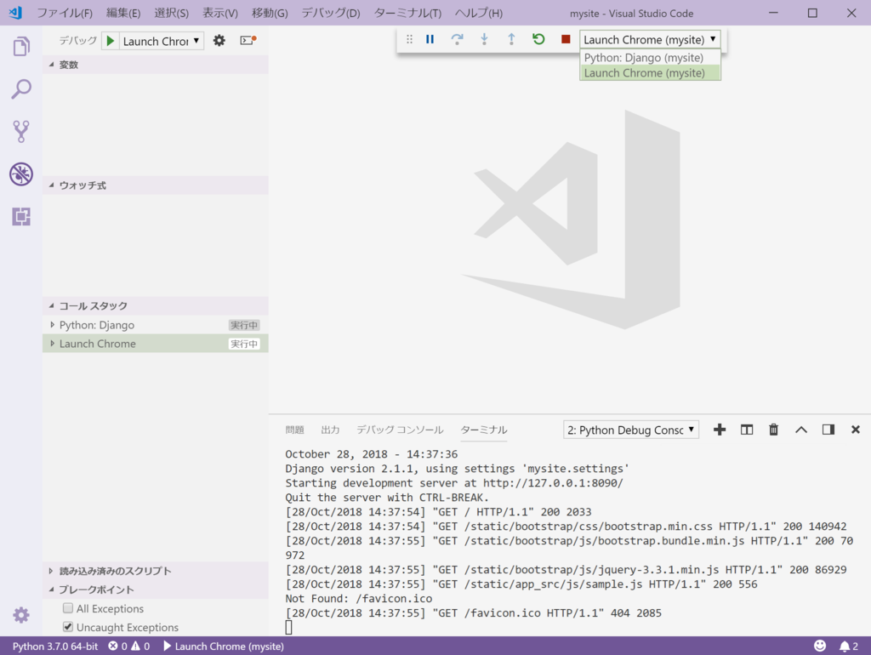Image resolution: width=871 pixels, height=655 pixels.
Task: Create a new terminal with plus icon
Action: tap(720, 430)
